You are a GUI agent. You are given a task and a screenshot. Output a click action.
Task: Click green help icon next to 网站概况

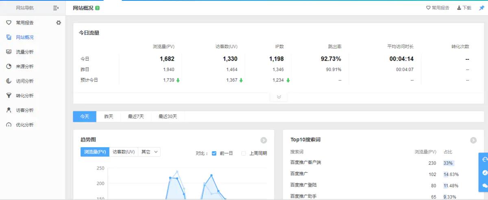pyautogui.click(x=98, y=8)
